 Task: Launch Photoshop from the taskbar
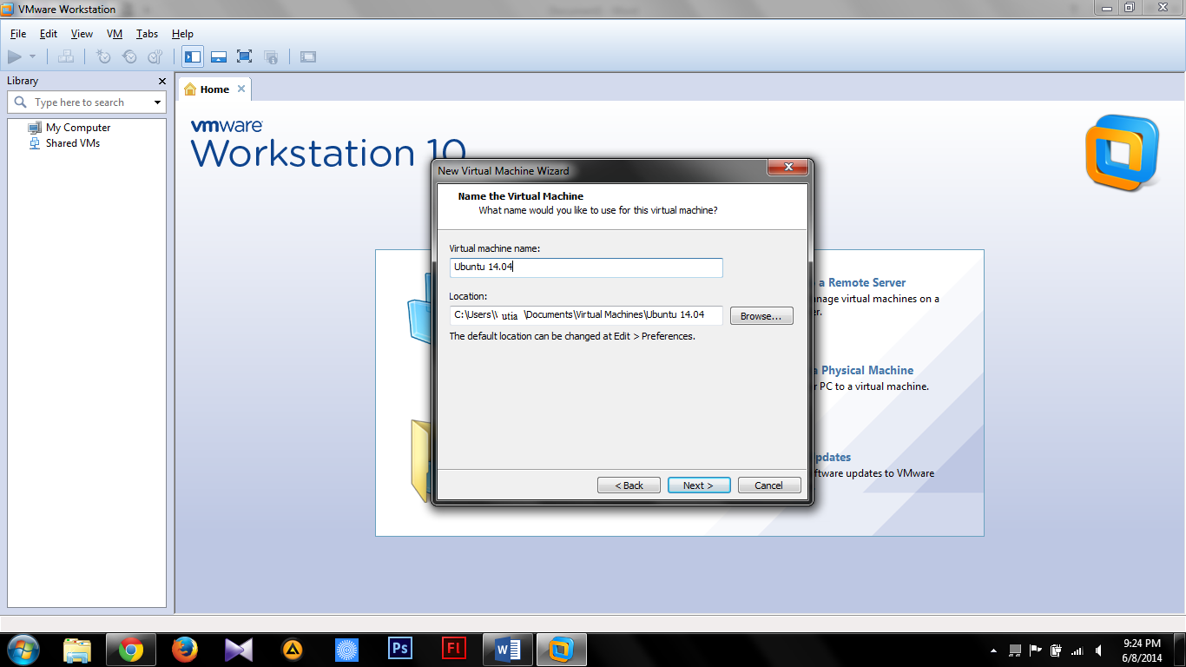coord(400,650)
